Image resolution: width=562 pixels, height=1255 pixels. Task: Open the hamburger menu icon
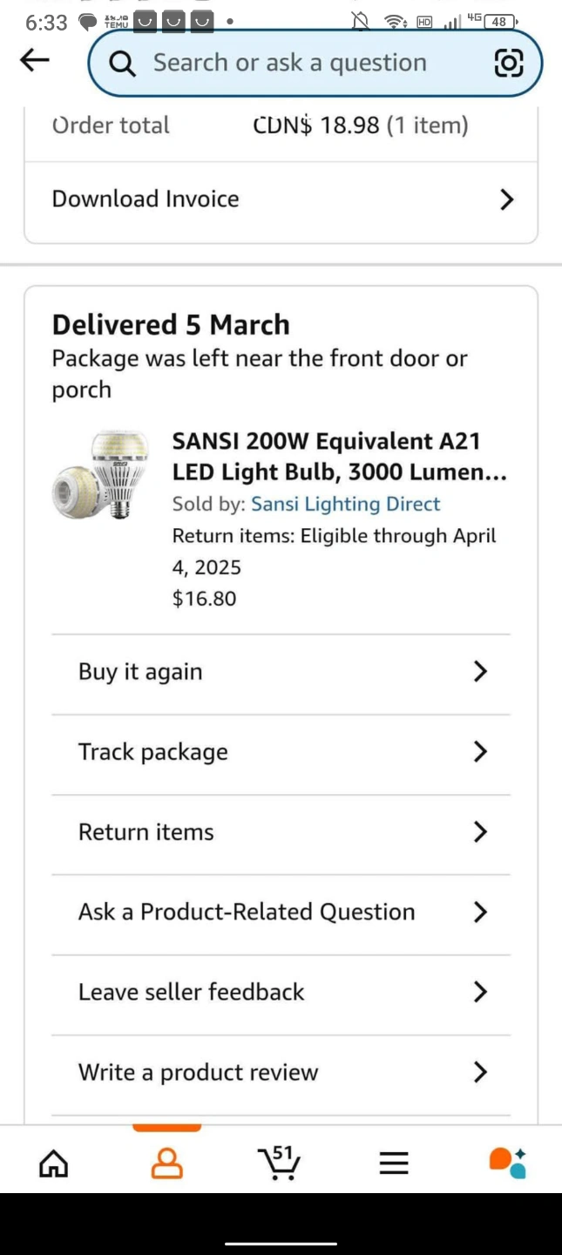(394, 1163)
